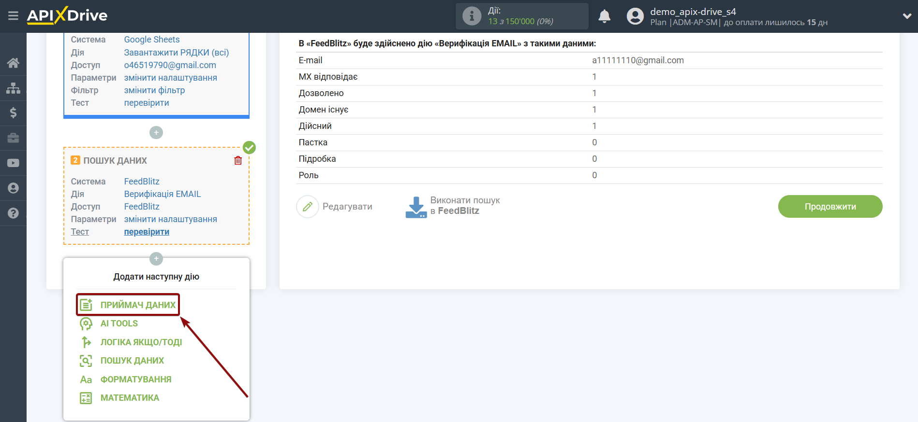Open the home dashboard icon in sidebar
Screen dimensions: 918x422
13,63
